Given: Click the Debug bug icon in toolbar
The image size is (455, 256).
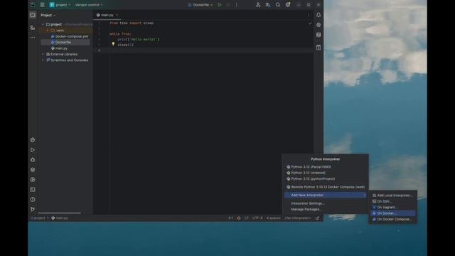Looking at the screenshot, I should 228,5.
